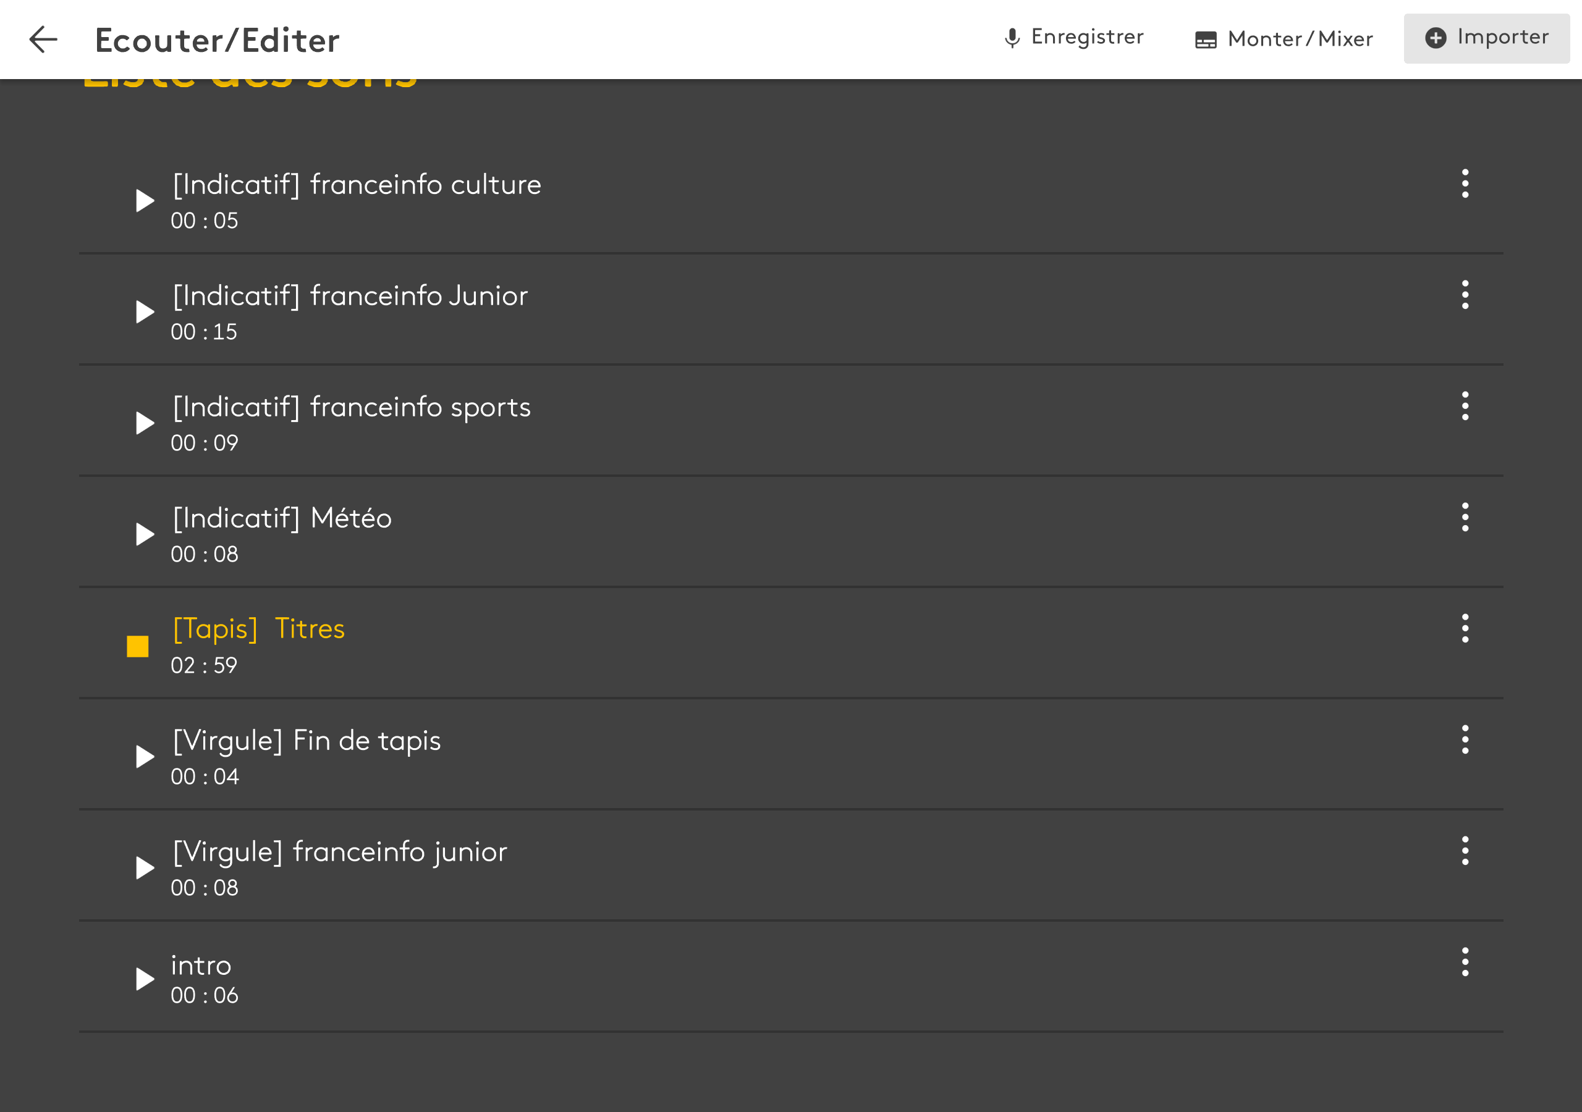
Task: Select the title [Virgule] Fin de tapis
Action: pyautogui.click(x=306, y=741)
